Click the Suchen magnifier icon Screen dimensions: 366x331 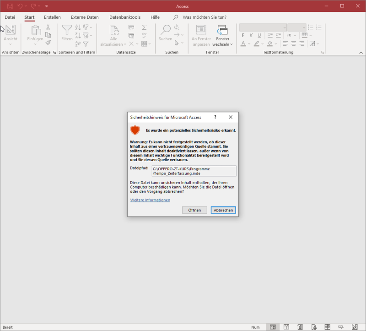pyautogui.click(x=166, y=29)
